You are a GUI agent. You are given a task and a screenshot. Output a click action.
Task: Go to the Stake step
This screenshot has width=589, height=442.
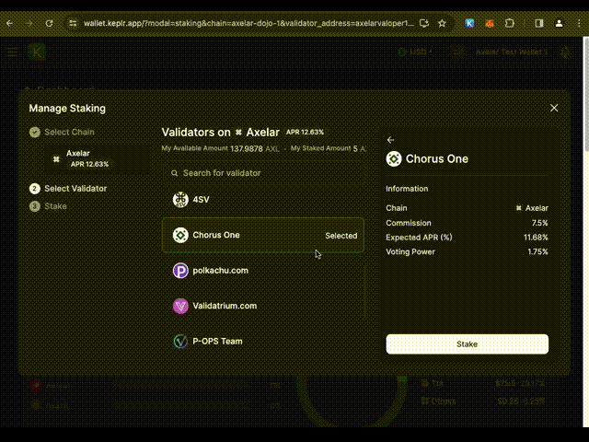tap(48, 206)
